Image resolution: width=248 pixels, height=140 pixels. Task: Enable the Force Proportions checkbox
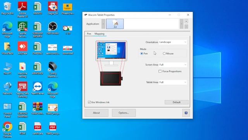[x=160, y=72]
